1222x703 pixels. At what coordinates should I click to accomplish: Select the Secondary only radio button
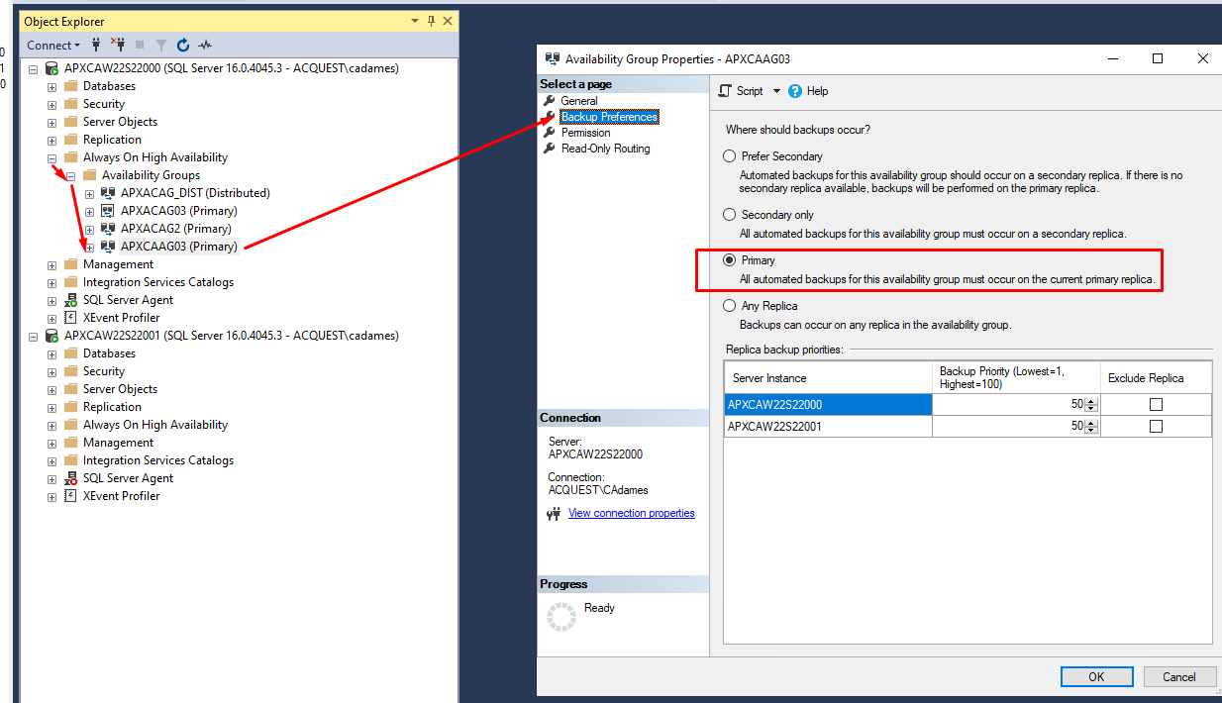pyautogui.click(x=730, y=215)
